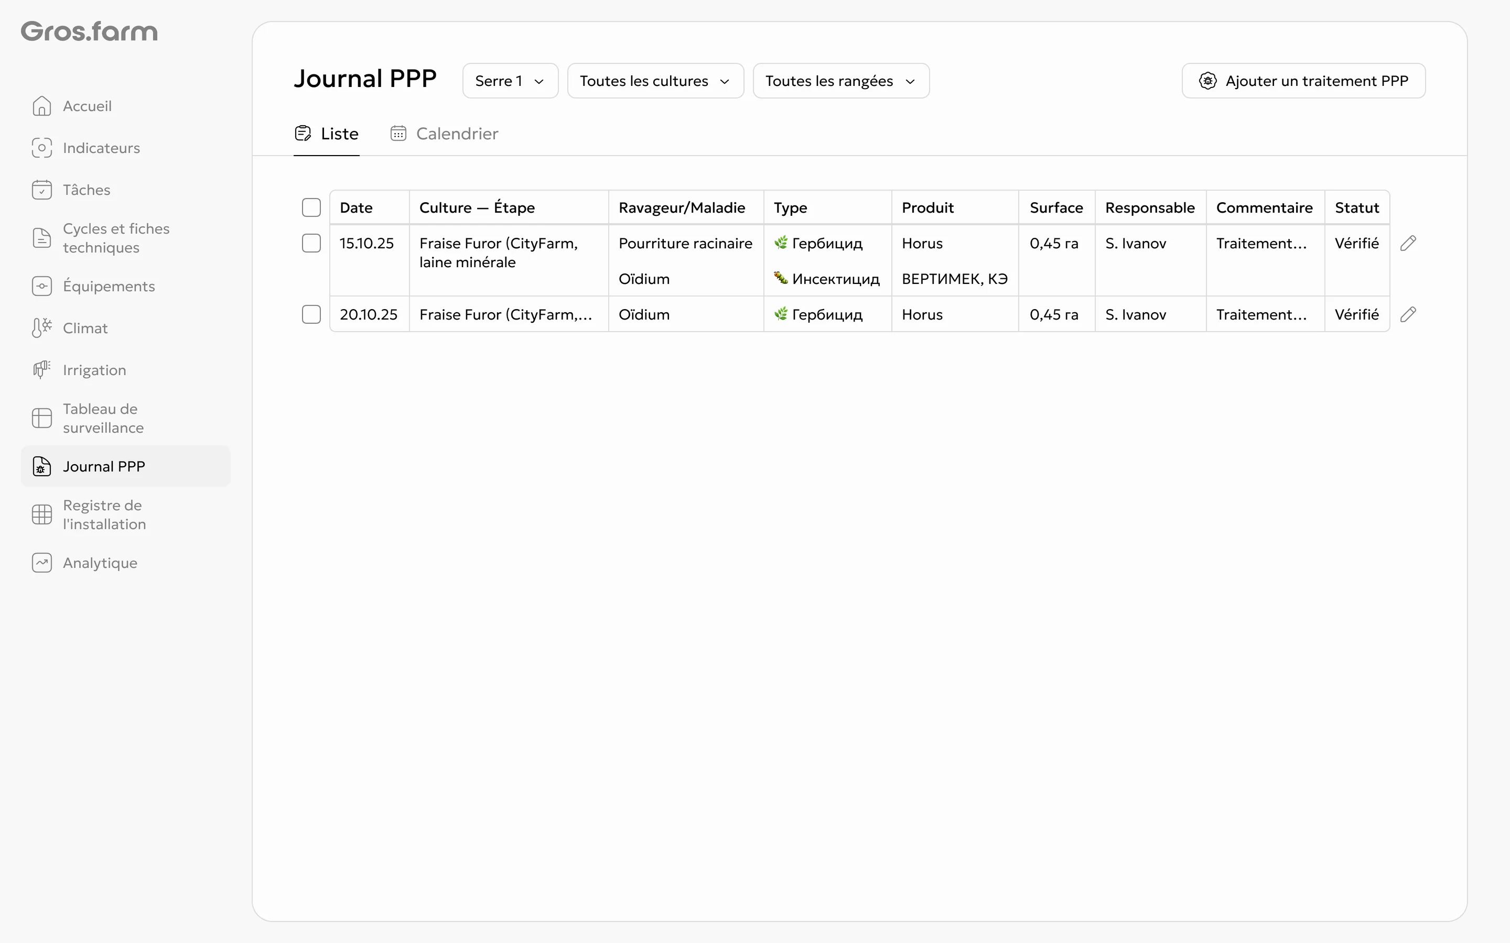Click the Culture — Étape column header
The image size is (1510, 943).
coord(509,207)
